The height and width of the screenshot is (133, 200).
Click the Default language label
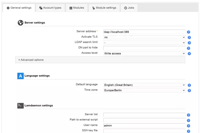(x=87, y=84)
